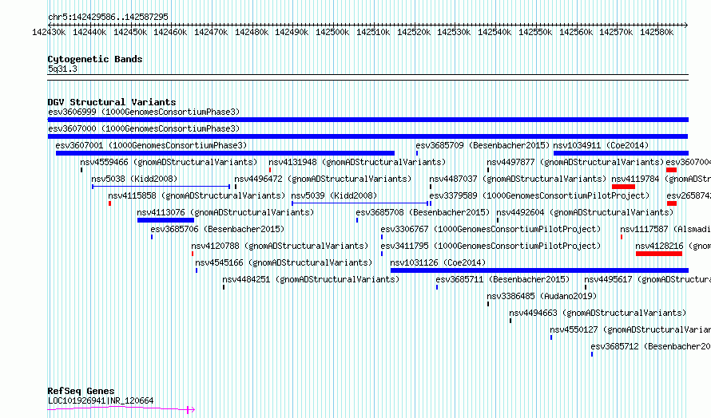The height and width of the screenshot is (418, 711).
Task: Select the blue bar under esv3607001
Action: (x=225, y=153)
